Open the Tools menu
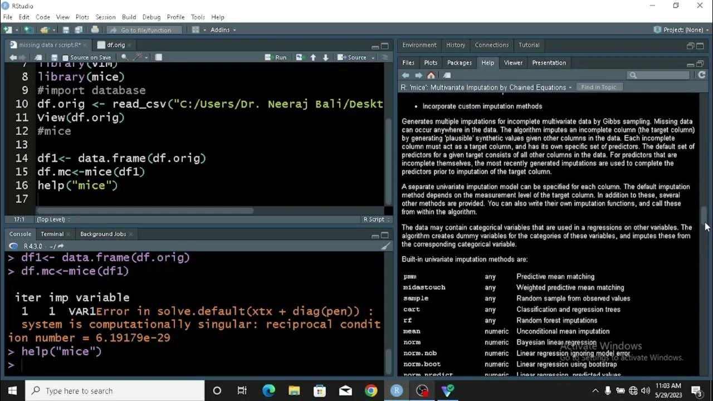This screenshot has height=401, width=713. click(198, 17)
